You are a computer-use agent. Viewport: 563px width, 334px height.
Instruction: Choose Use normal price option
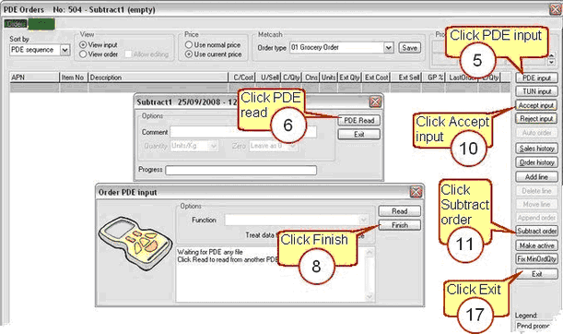189,45
